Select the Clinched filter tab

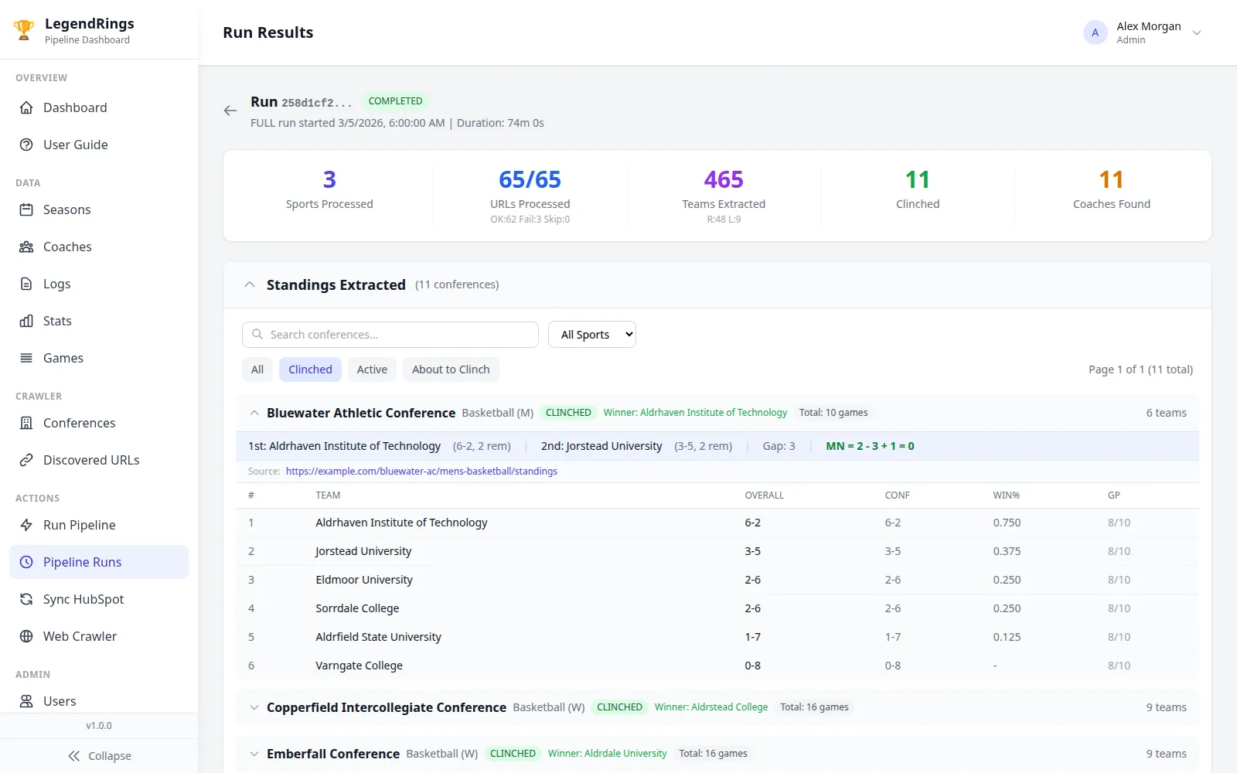point(310,369)
